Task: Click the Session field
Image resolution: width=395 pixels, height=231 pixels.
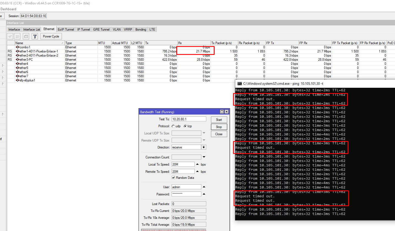Action: click(34, 16)
